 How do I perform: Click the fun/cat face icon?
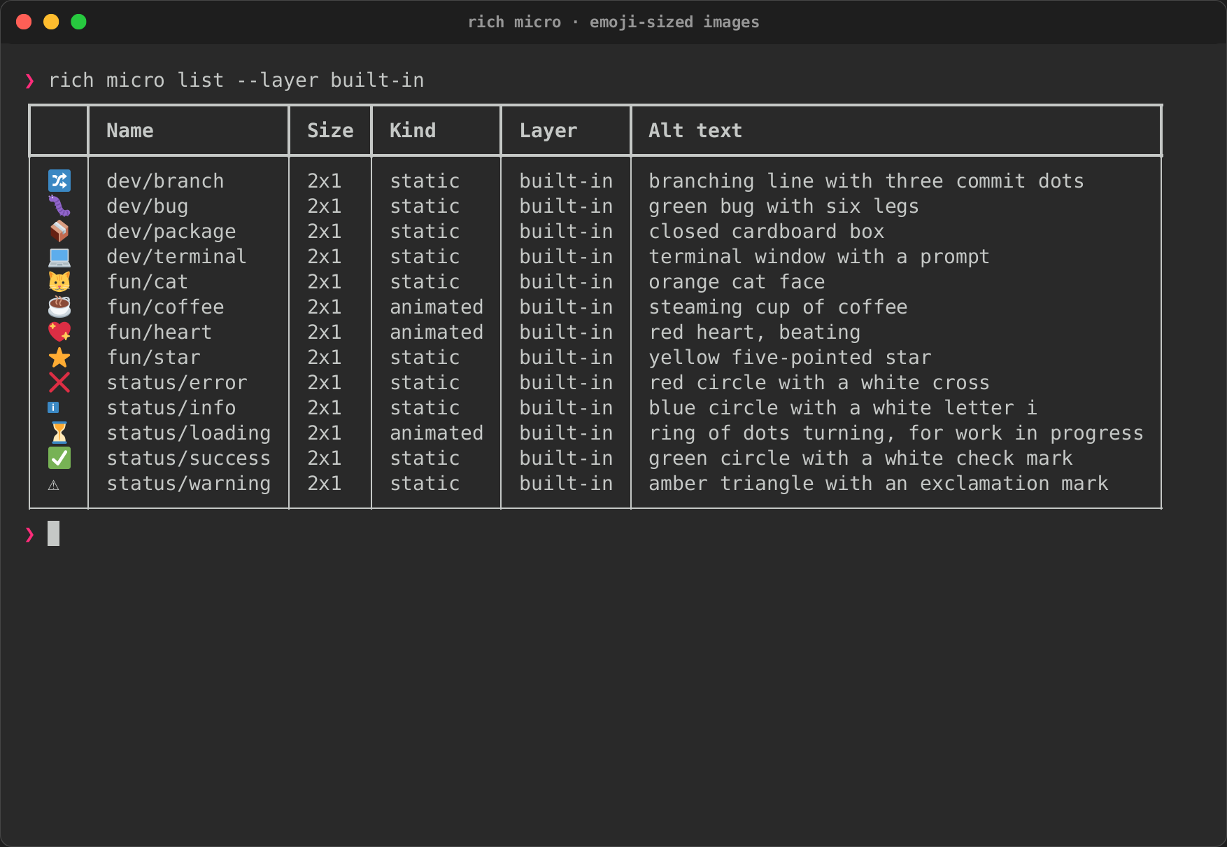[x=59, y=281]
